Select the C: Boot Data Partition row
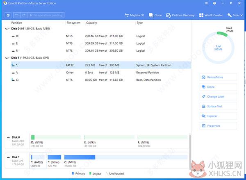 pyautogui.click(x=101, y=80)
